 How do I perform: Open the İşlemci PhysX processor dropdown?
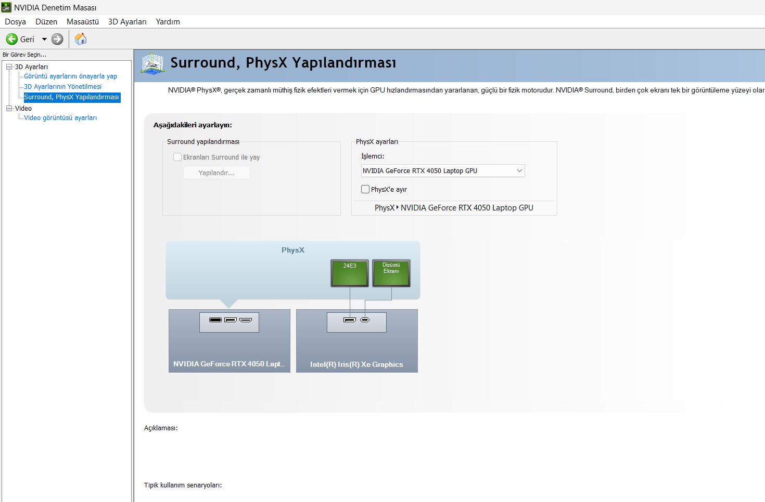click(443, 171)
